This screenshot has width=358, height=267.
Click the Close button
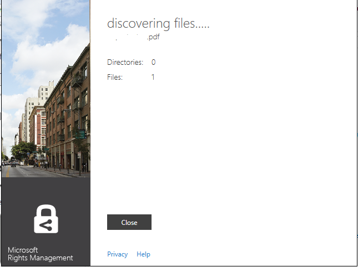click(129, 222)
